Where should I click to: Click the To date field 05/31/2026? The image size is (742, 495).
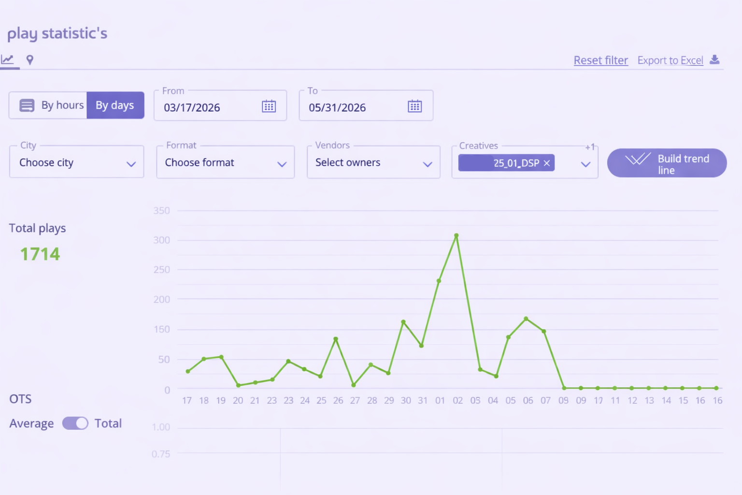[x=366, y=106]
